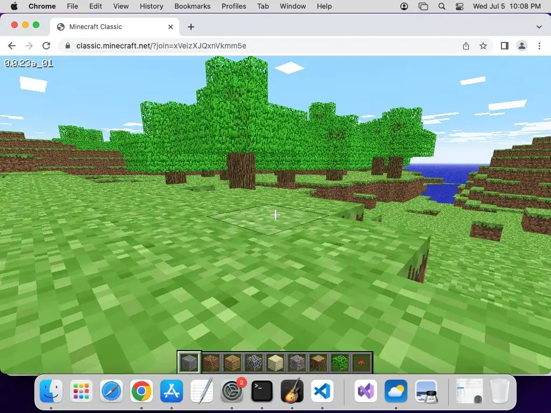
Task: Open TextEdit from the Dock
Action: pos(202,390)
